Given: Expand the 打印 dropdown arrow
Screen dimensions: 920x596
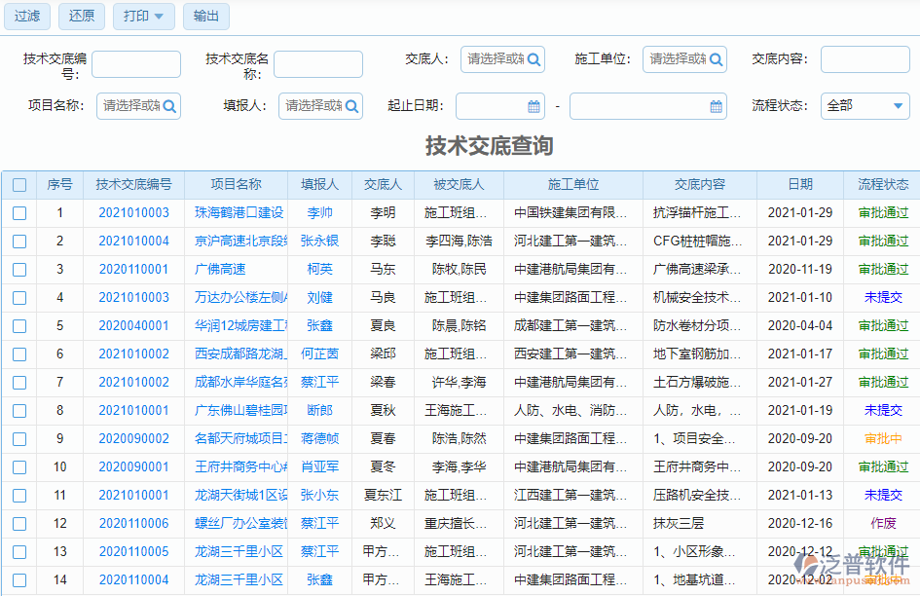Looking at the screenshot, I should 159,17.
